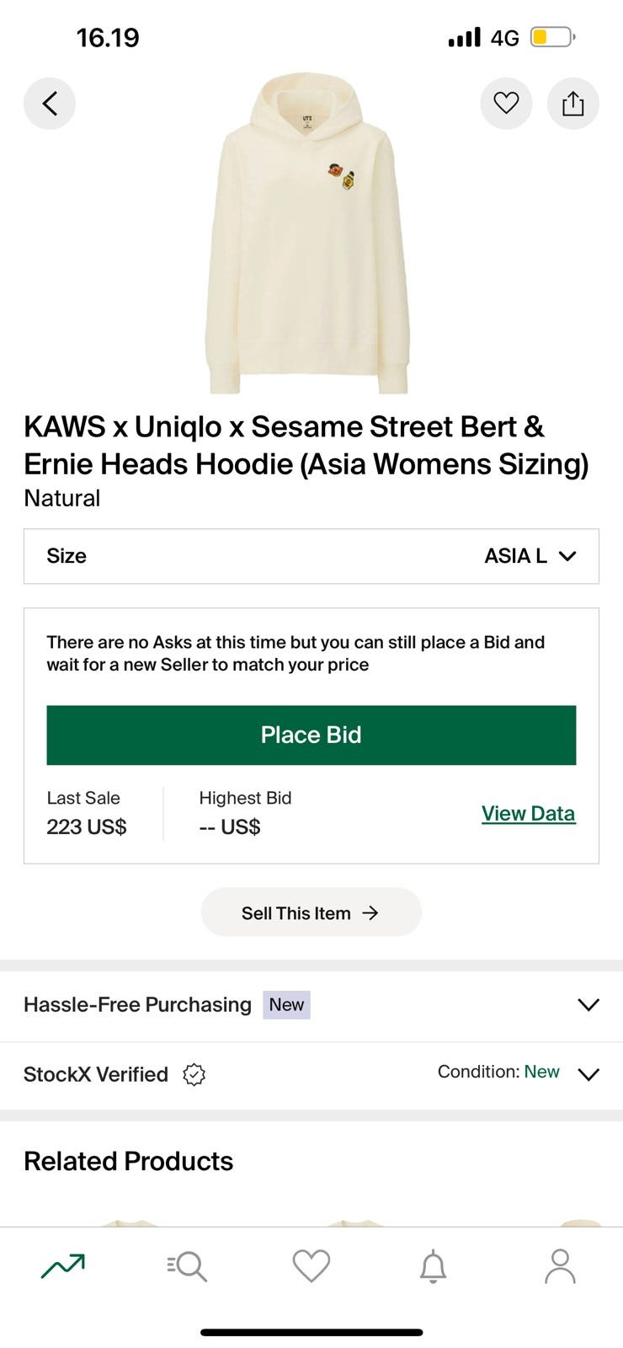Open the View Data link

point(528,813)
